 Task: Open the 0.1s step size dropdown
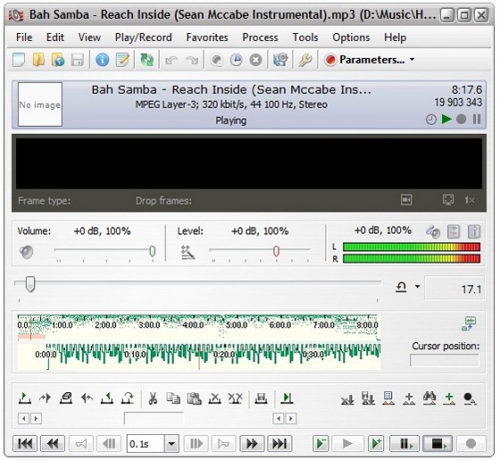coord(171,444)
